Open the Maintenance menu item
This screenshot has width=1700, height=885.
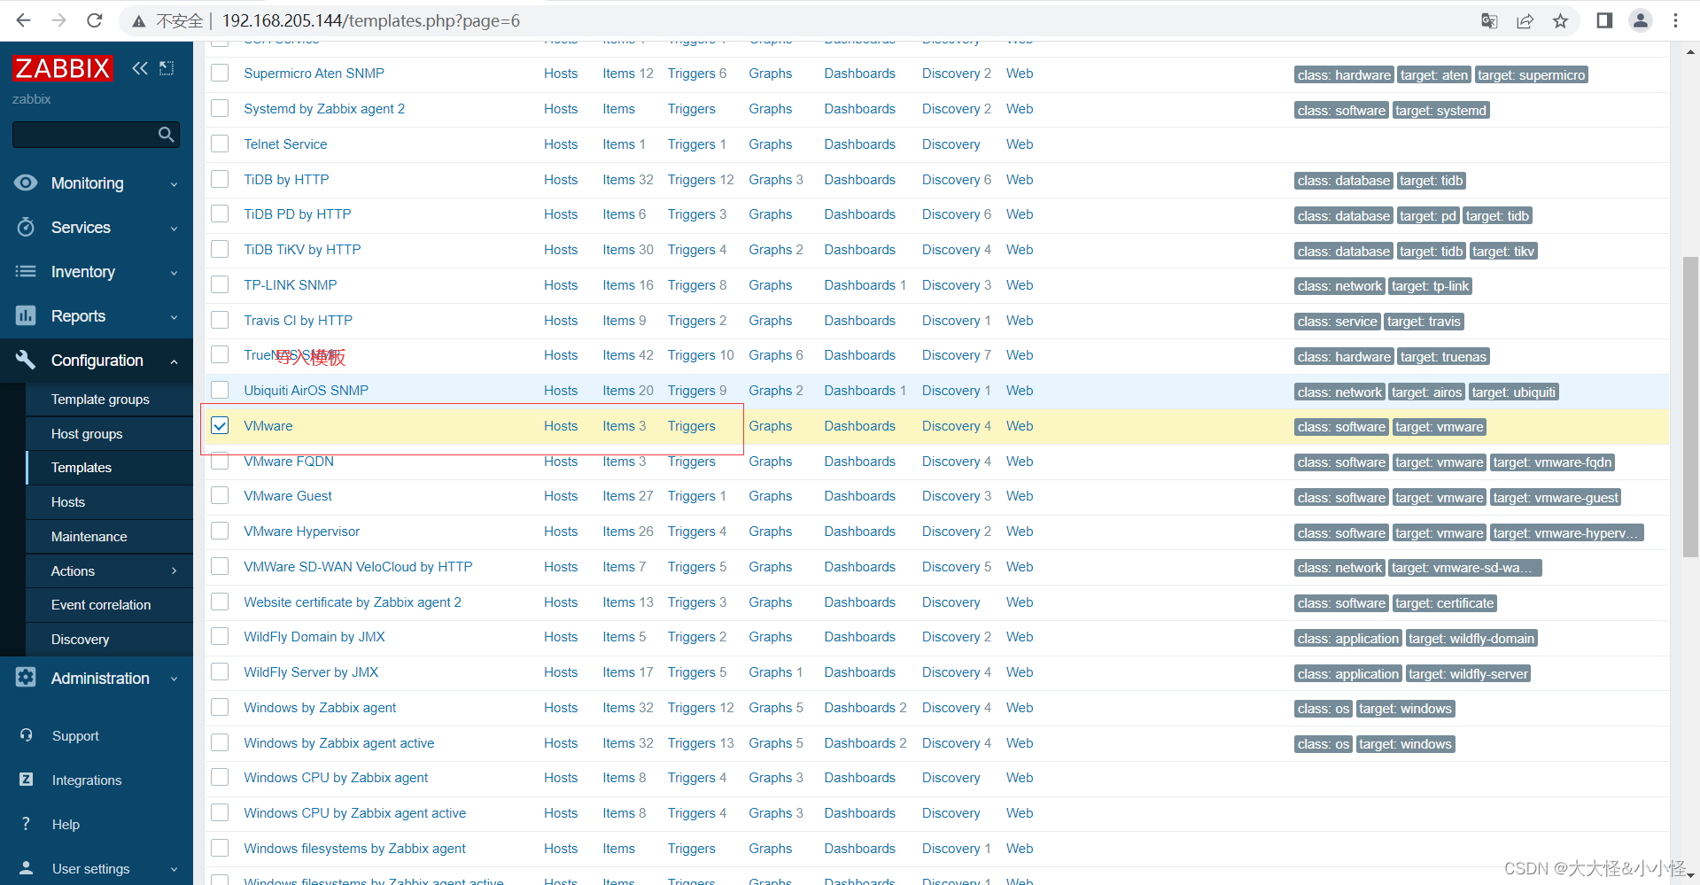click(x=89, y=537)
